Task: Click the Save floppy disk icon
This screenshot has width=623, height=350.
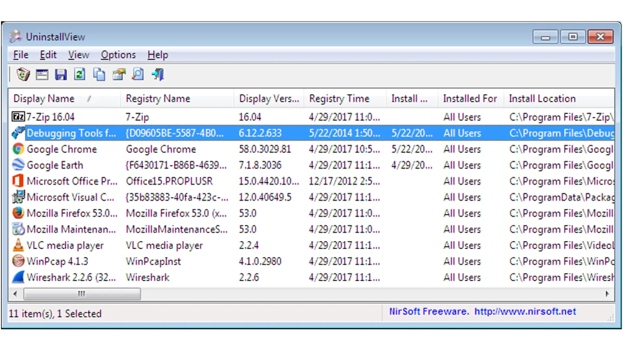Action: (61, 75)
